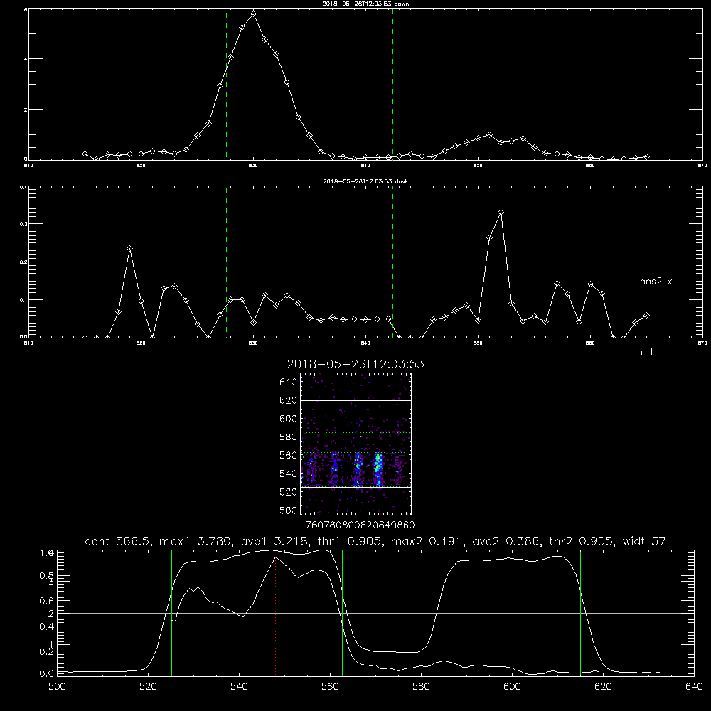
Task: Click the highest diamond marker in the dusk plot
Action: 501,212
